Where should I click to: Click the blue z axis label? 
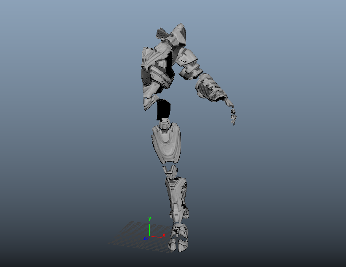coord(145,238)
